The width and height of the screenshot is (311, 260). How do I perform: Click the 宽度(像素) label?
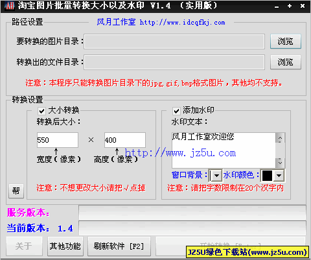(x=59, y=160)
